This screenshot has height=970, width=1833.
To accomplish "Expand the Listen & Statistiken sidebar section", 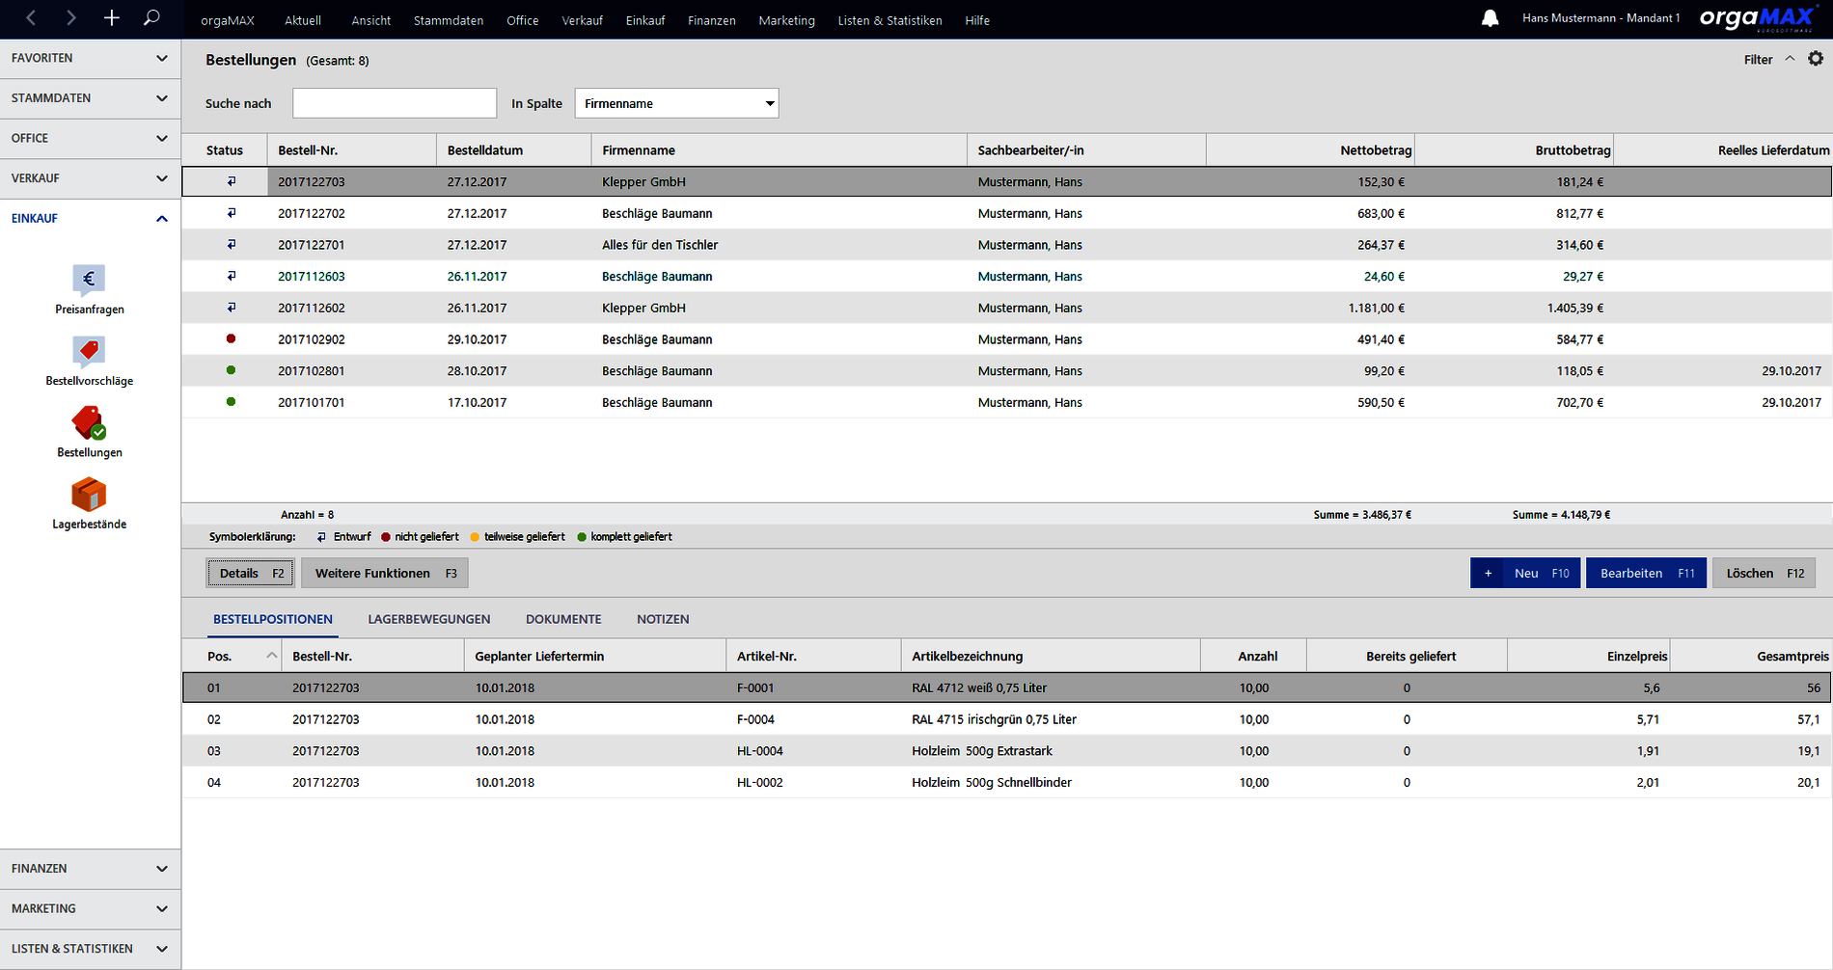I will [90, 949].
